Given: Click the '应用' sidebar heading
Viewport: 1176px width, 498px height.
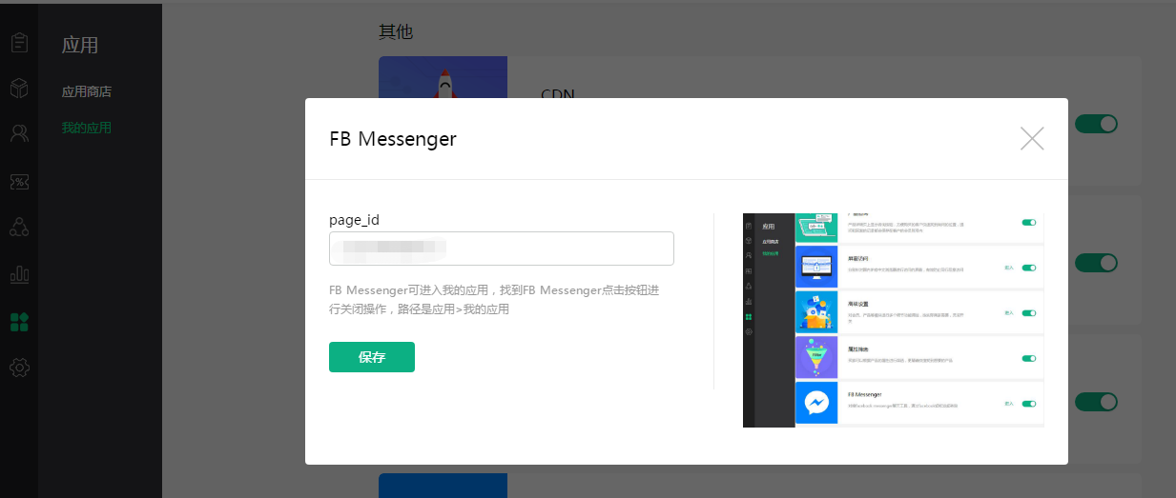Looking at the screenshot, I should coord(80,45).
